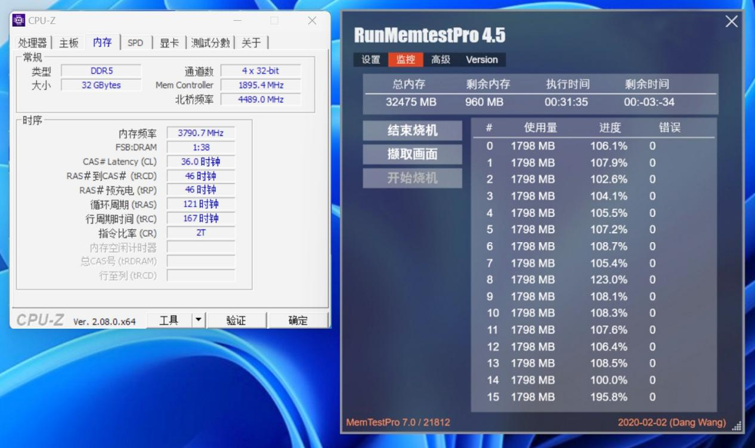Open the Version tab in RunMemtestPro
The width and height of the screenshot is (755, 448).
pyautogui.click(x=482, y=60)
